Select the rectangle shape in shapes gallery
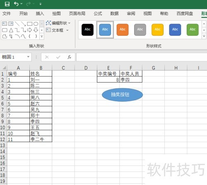207x185 pixels. [30, 24]
